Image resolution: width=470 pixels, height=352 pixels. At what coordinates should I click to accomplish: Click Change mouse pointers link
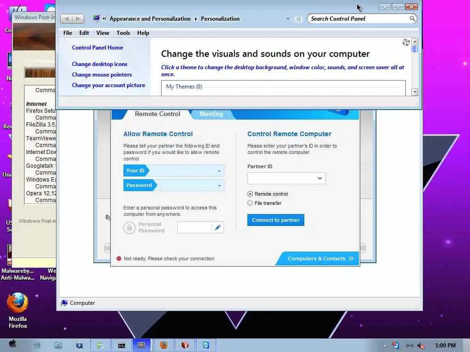(x=101, y=75)
